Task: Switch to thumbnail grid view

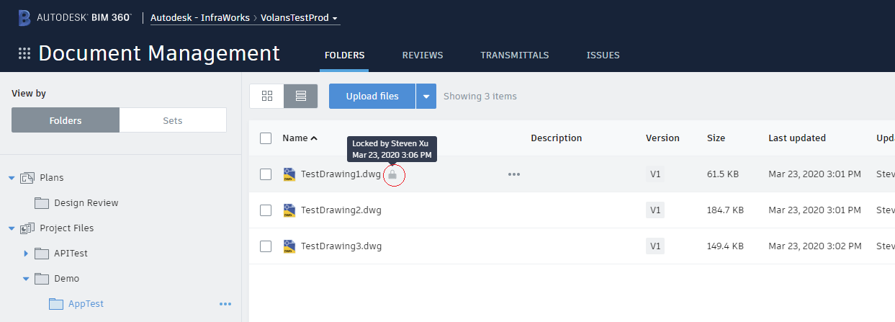Action: click(x=267, y=96)
